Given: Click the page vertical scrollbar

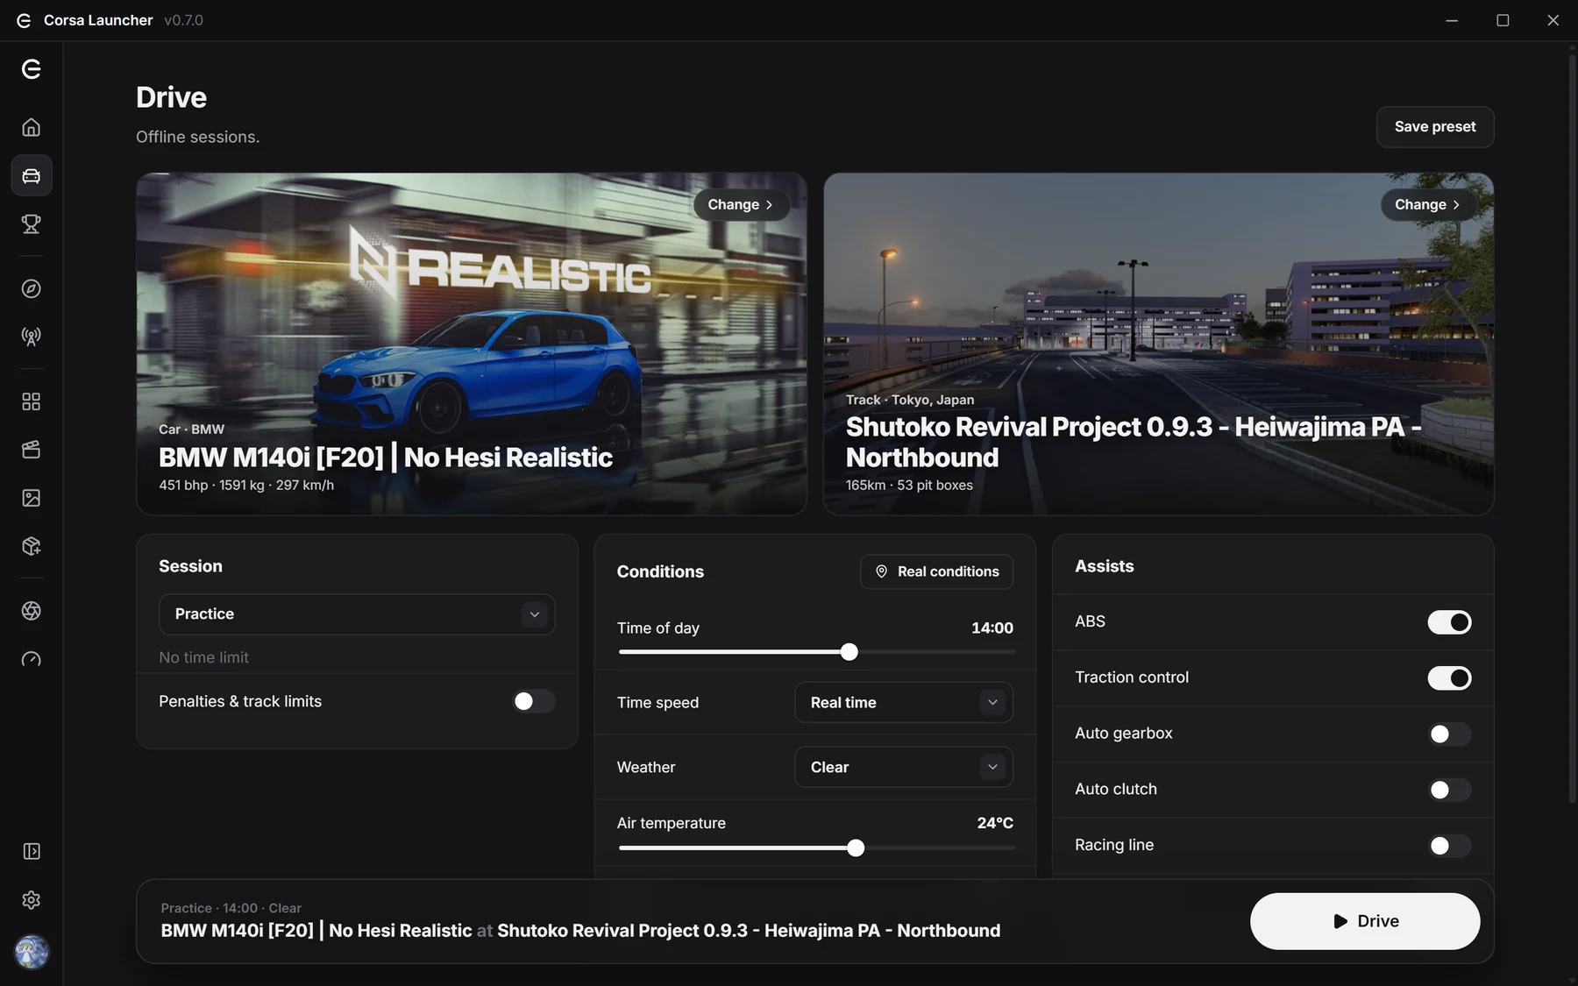Looking at the screenshot, I should click(x=1572, y=429).
